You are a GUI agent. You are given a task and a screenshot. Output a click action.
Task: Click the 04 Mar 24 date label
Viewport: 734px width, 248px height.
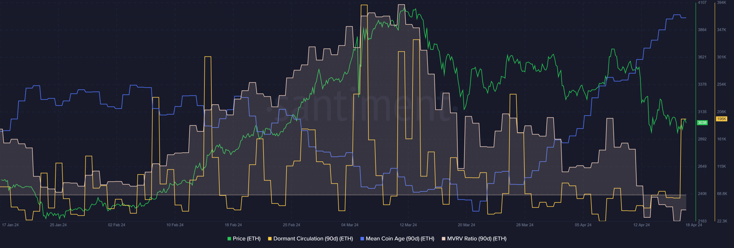(x=350, y=225)
